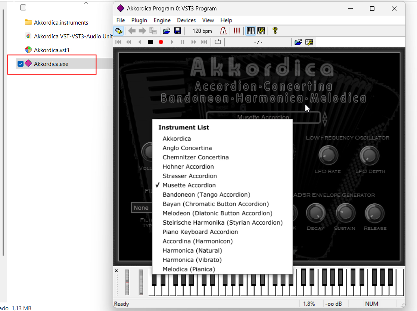Click the open player file folder icon
Image resolution: width=417 pixels, height=311 pixels.
click(x=298, y=42)
